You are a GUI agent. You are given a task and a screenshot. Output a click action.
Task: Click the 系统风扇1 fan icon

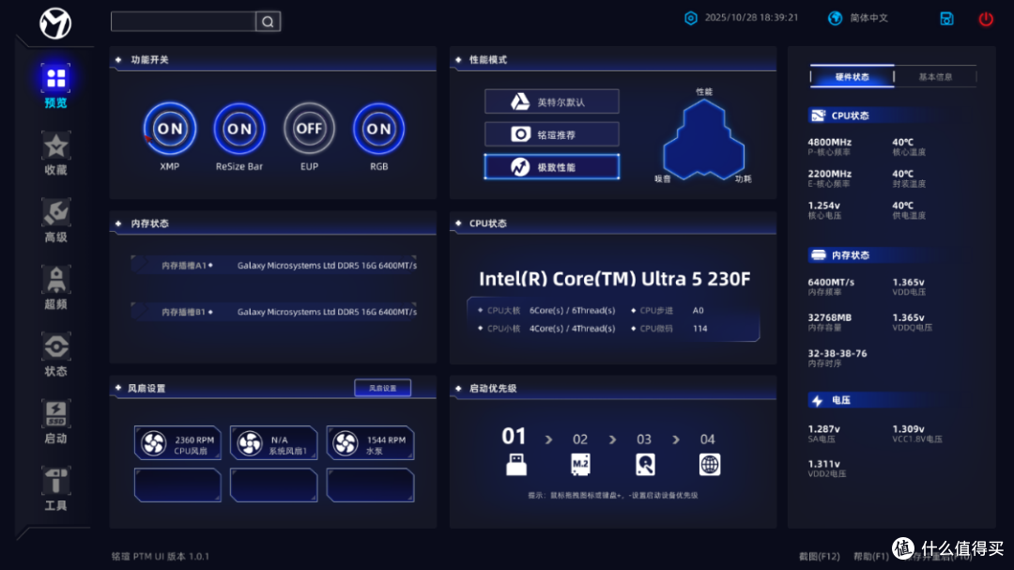tap(250, 443)
